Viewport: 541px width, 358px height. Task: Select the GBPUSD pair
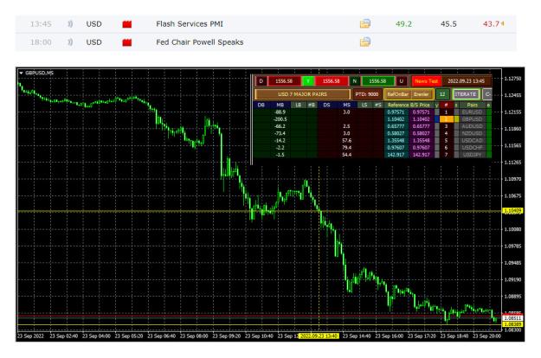pos(472,119)
